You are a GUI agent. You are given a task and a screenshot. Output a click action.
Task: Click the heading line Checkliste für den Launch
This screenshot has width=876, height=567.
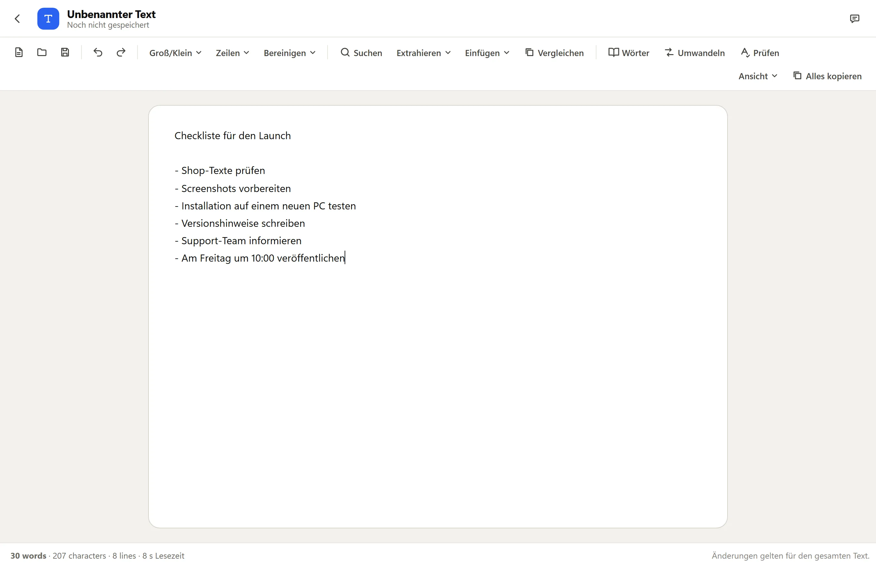click(233, 136)
